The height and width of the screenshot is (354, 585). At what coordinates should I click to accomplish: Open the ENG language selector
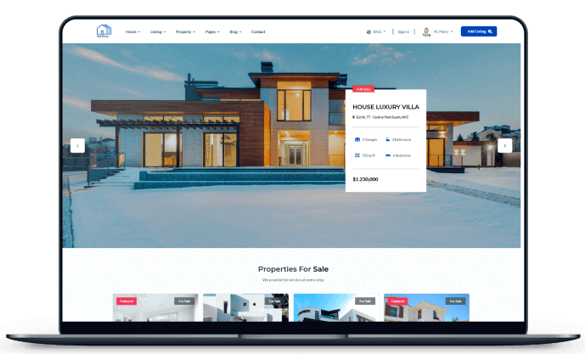(379, 31)
